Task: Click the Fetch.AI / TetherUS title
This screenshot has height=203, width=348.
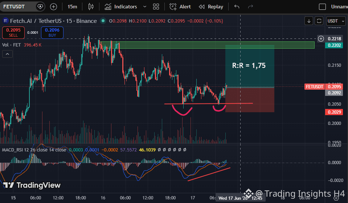Action: coord(53,21)
